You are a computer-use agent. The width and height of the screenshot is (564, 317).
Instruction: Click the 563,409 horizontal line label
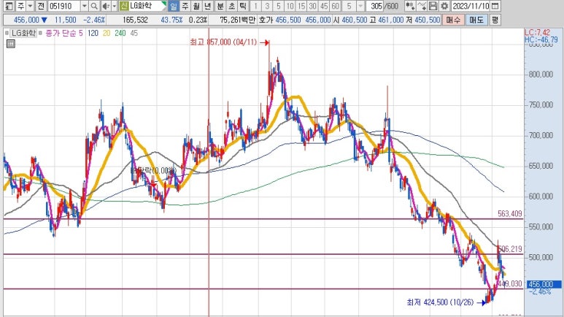click(510, 213)
